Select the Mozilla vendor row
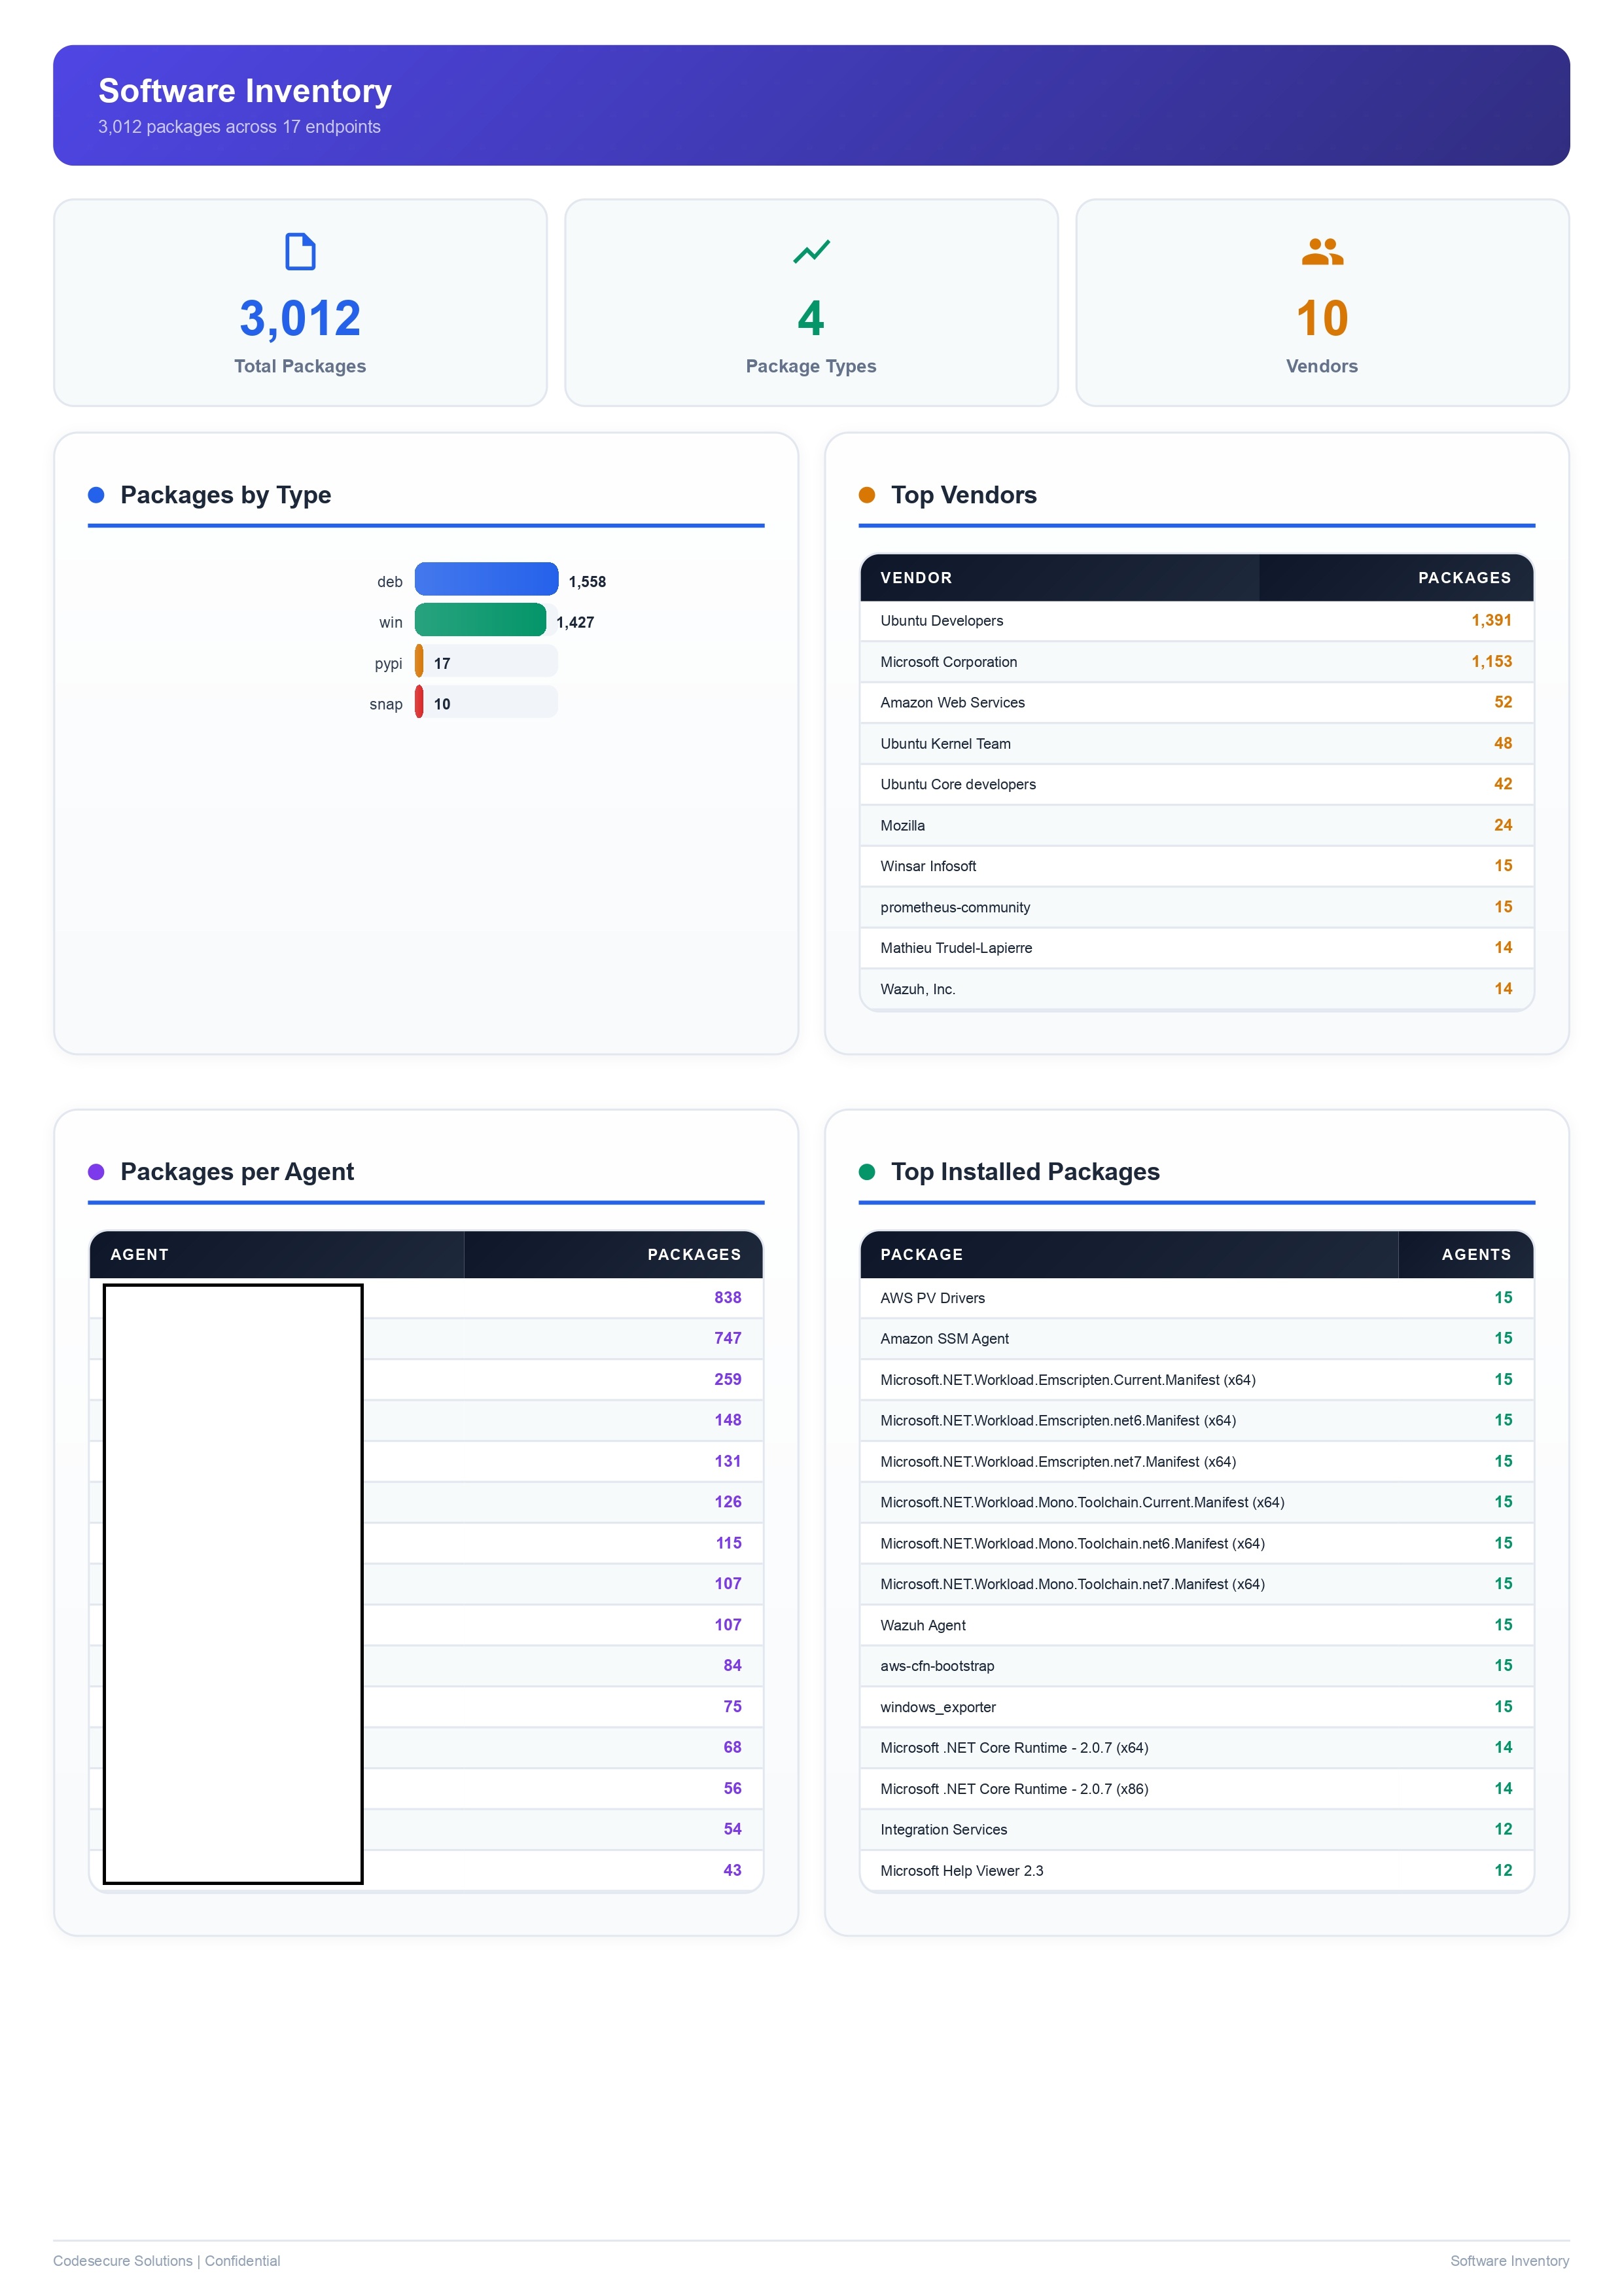The image size is (1622, 2296). coord(1196,825)
